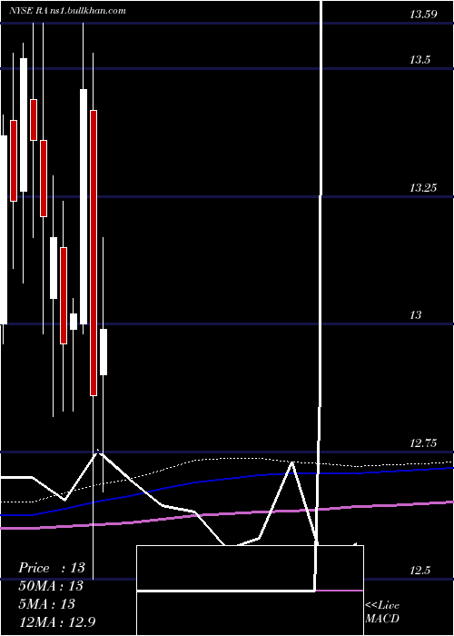Click the 12.5 price axis label
454x636 pixels.
pos(419,571)
